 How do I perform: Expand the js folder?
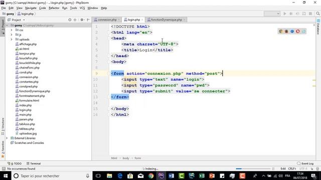[x=12, y=34]
